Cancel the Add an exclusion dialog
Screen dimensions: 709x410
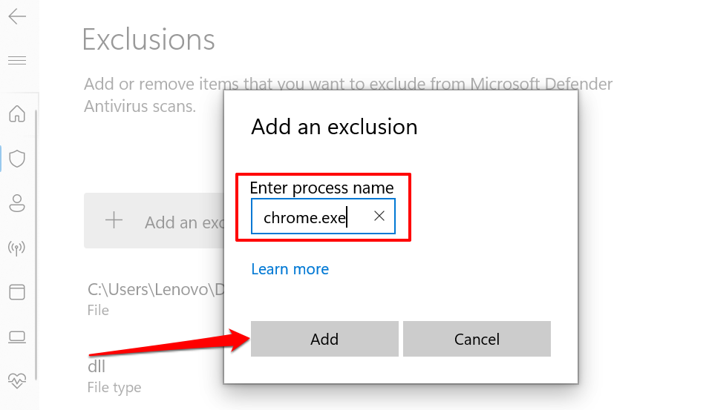click(477, 339)
